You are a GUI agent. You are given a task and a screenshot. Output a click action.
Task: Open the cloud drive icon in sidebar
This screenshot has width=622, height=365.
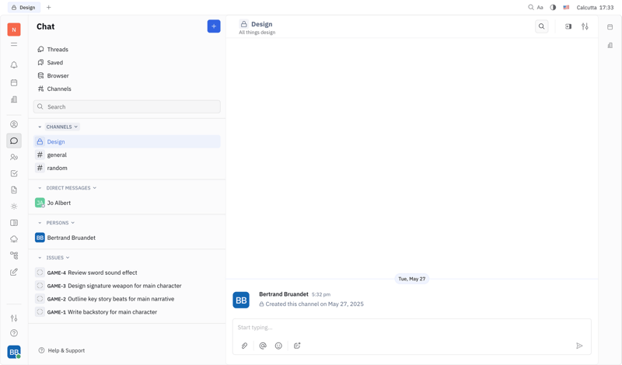(14, 239)
